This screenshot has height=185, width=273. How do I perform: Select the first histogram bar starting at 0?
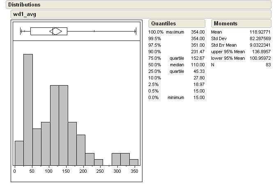pos(19,153)
